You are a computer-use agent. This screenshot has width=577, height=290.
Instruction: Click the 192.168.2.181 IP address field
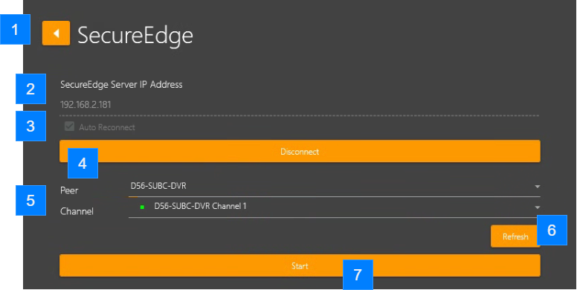point(300,105)
